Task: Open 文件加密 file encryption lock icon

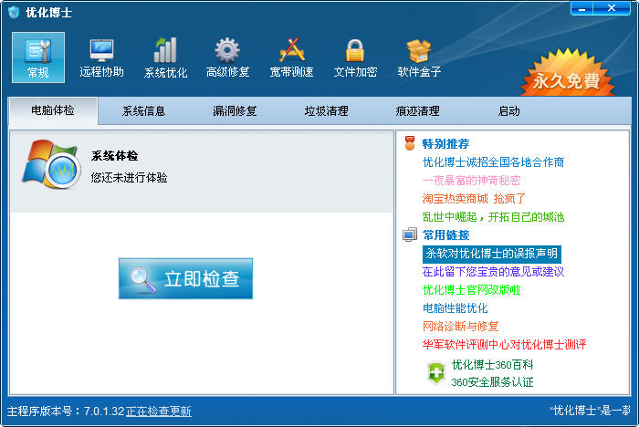Action: tap(355, 57)
